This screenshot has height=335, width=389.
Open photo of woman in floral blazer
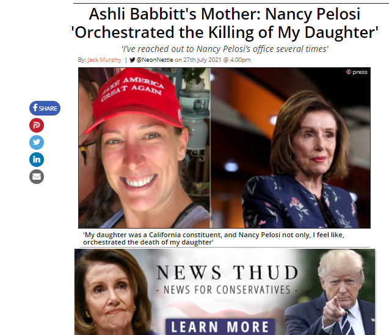291,148
